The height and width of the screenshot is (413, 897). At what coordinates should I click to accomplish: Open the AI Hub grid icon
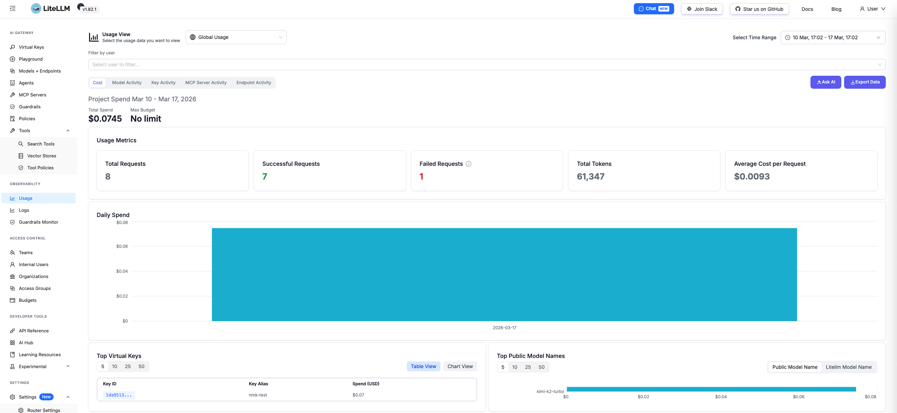tap(13, 343)
